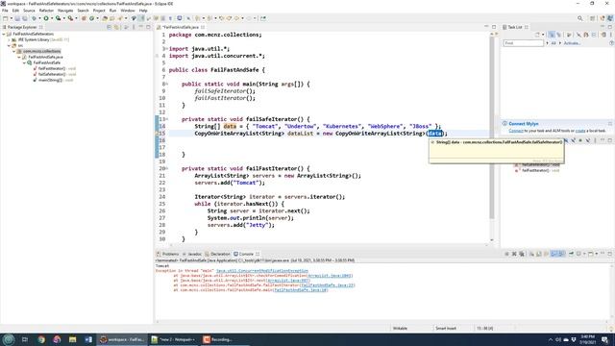Screen dimensions: 615x346
Task: Collapse the src folder node
Action: (x=9, y=45)
